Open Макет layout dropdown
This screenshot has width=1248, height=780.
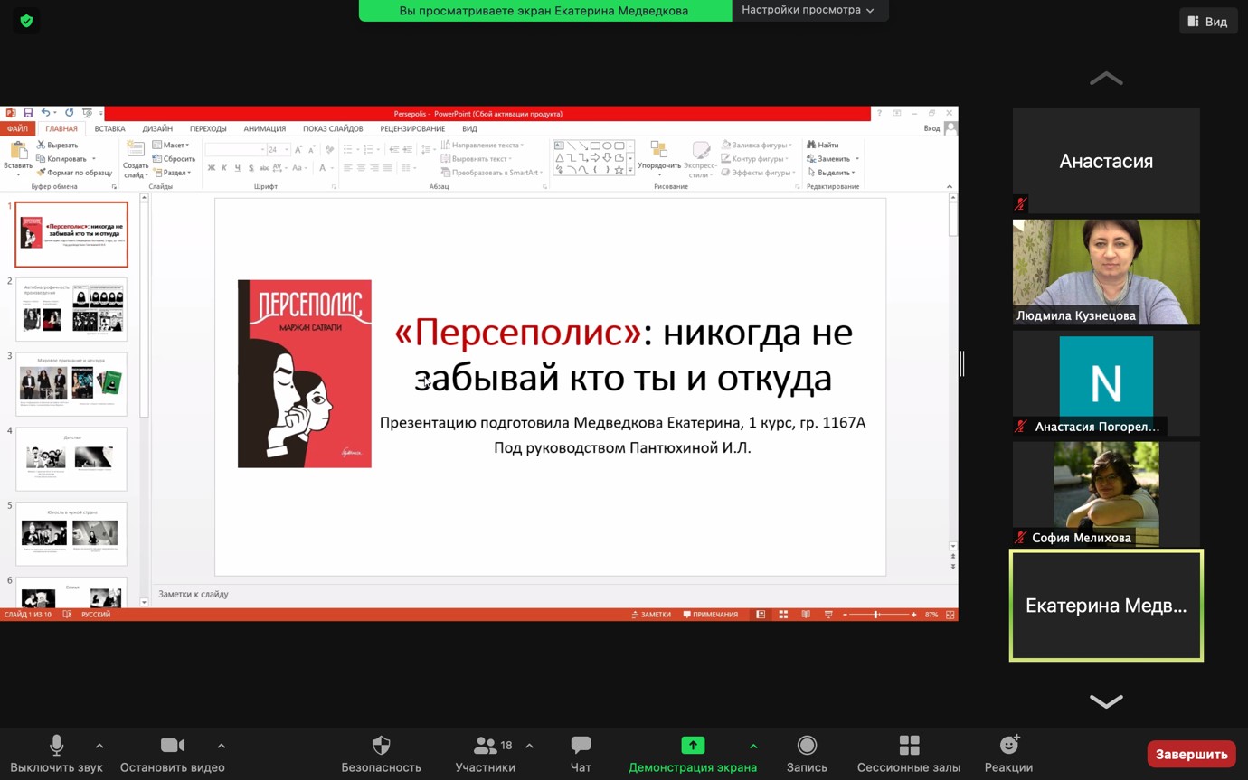(x=170, y=145)
